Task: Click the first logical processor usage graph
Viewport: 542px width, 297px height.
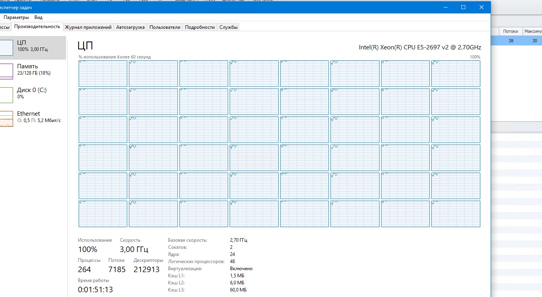Action: (x=103, y=73)
